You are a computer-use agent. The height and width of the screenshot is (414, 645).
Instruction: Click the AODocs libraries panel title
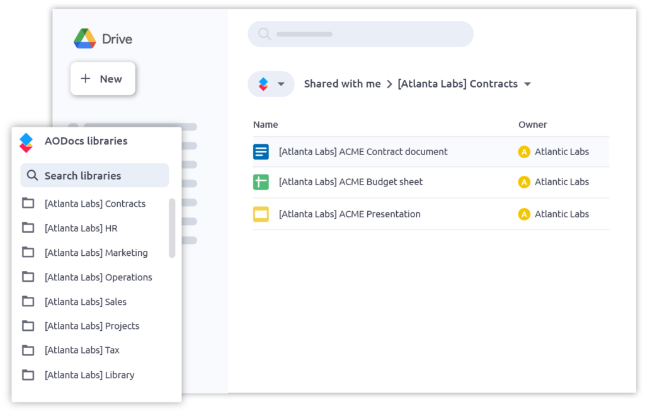[x=86, y=141]
